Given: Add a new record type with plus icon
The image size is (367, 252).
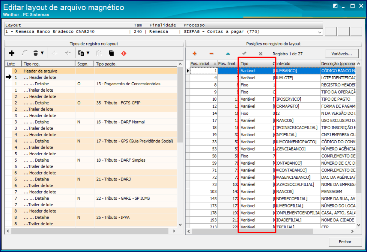Looking at the screenshot, I should click(12, 53).
